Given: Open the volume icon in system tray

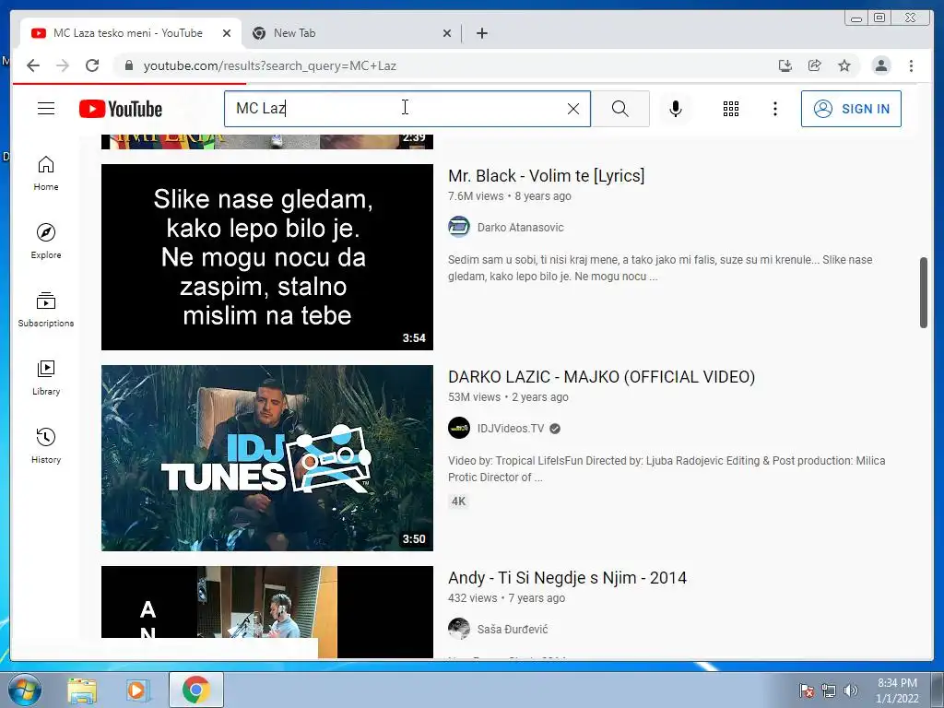Looking at the screenshot, I should [x=851, y=690].
